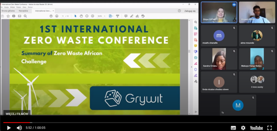Choose the Selection arrow tool
Screen dimensions: 277x131
click(x=75, y=16)
